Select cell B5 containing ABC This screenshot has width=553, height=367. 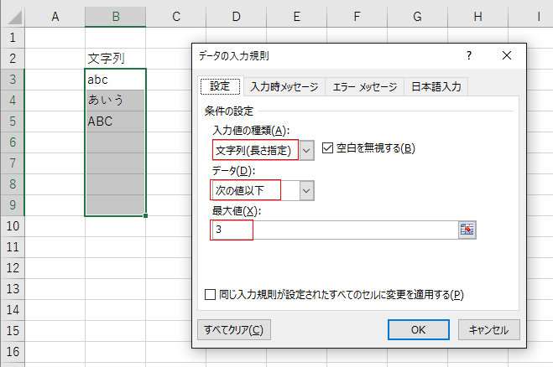(x=115, y=121)
